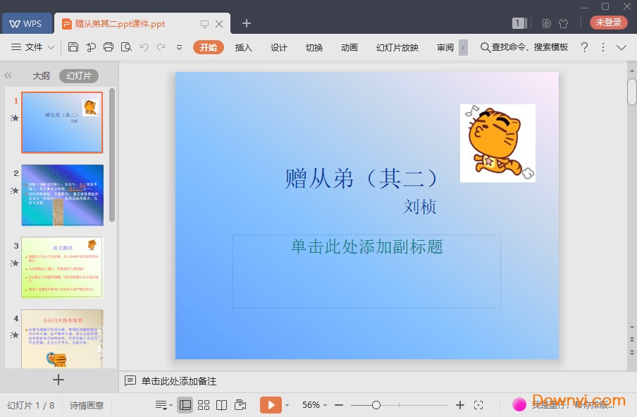Switch to the 大纲 outline tab
Image resolution: width=637 pixels, height=417 pixels.
41,75
